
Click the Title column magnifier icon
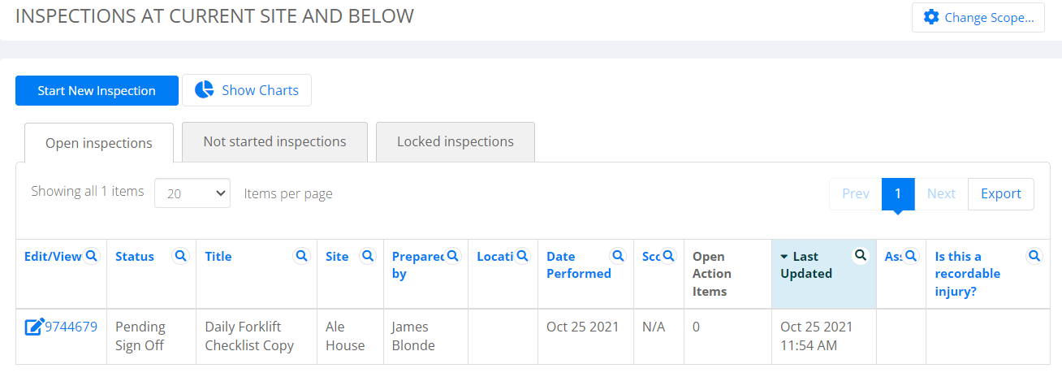pos(302,256)
